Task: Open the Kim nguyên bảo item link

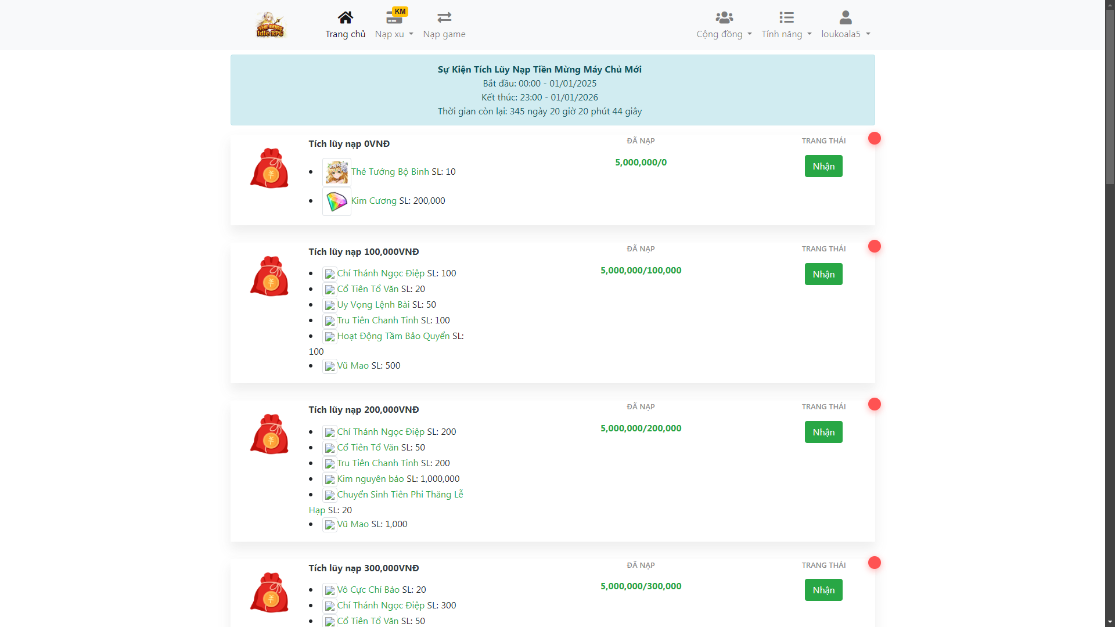Action: 371,479
